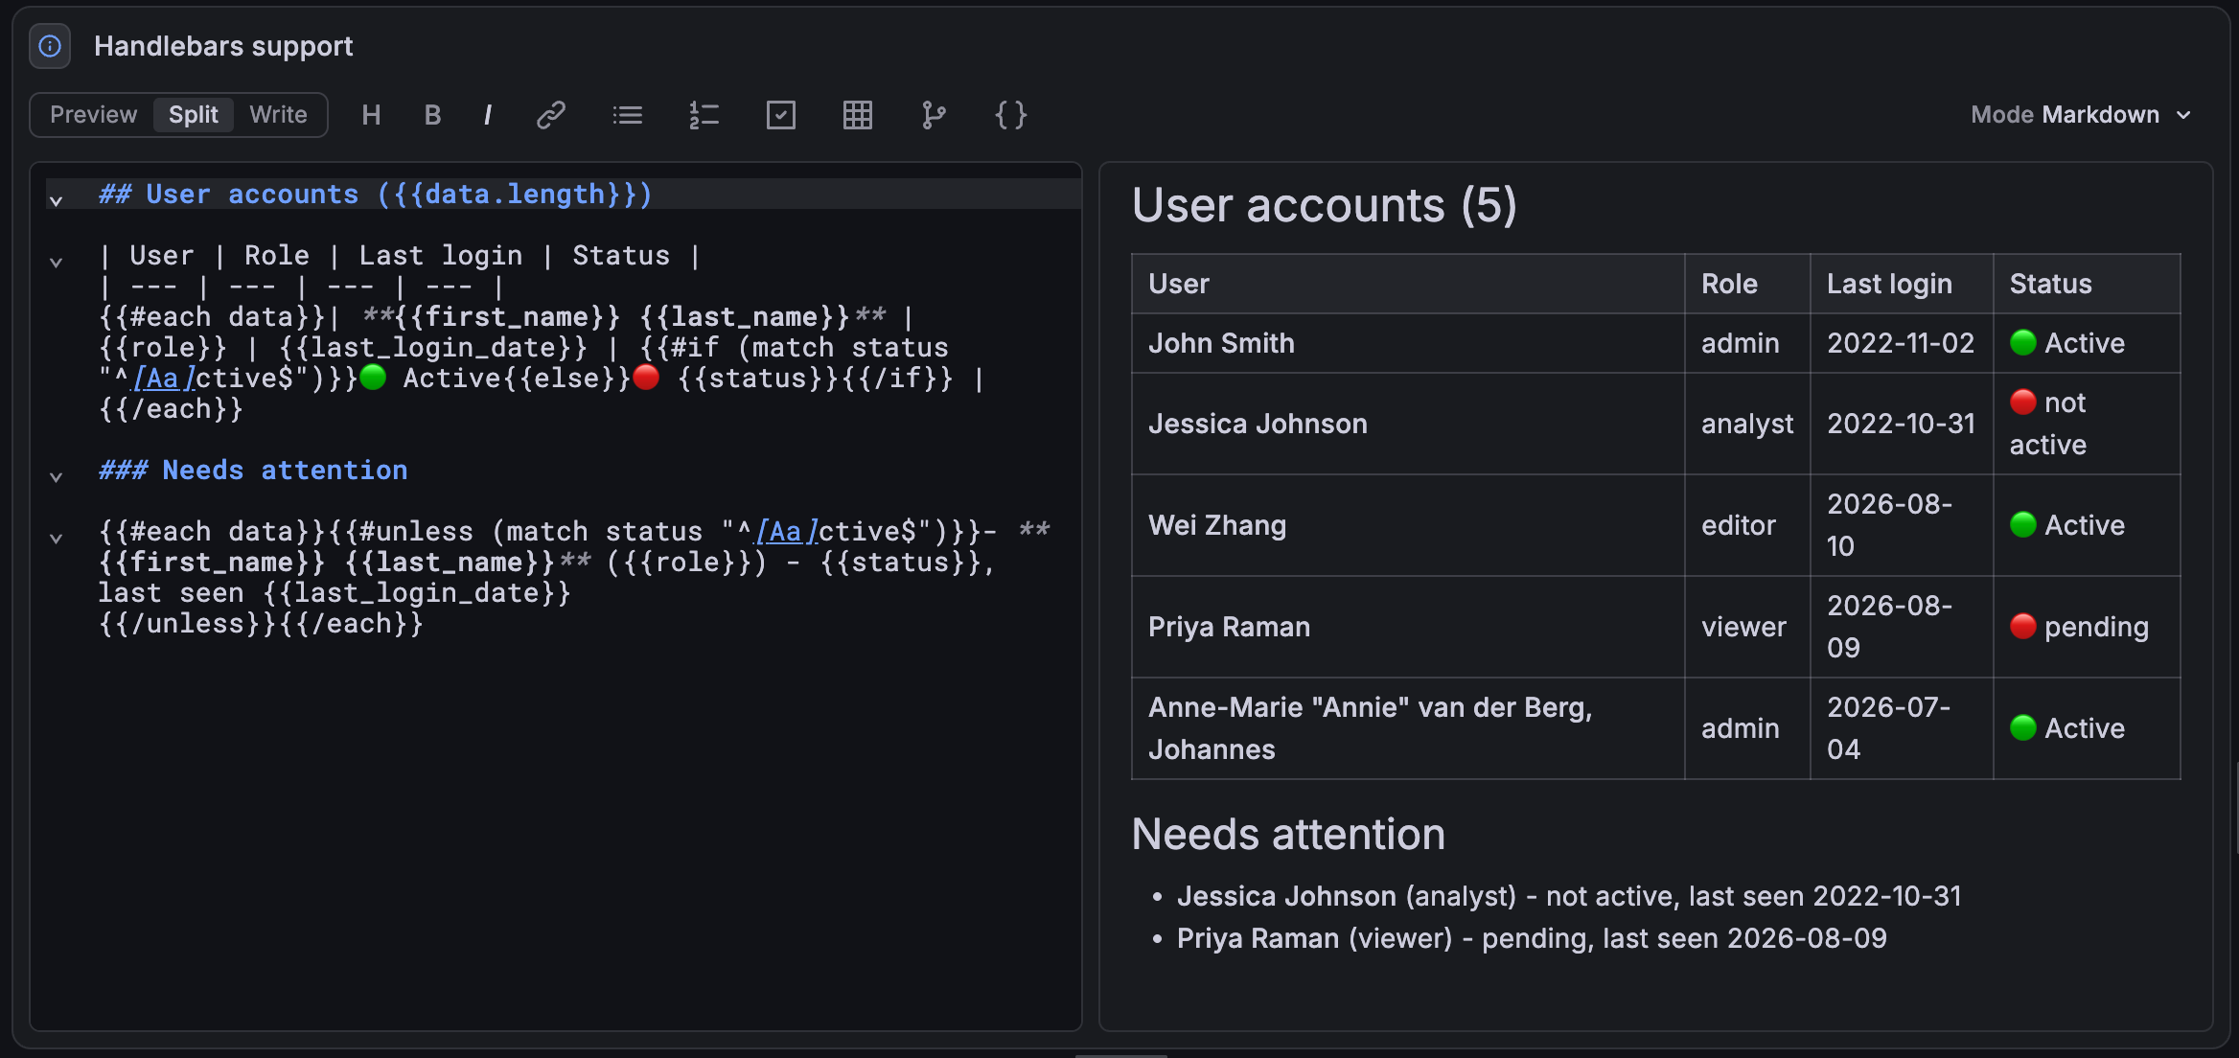This screenshot has width=2239, height=1058.
Task: Click the 'Jessica Johnson (analyst)' bullet item
Action: pyautogui.click(x=1568, y=896)
